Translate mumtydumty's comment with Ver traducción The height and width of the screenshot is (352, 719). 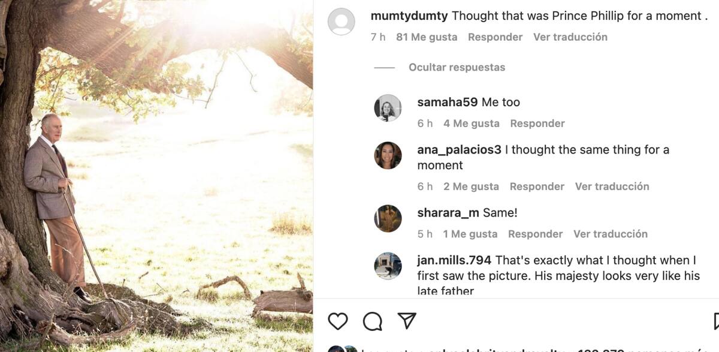tap(570, 37)
